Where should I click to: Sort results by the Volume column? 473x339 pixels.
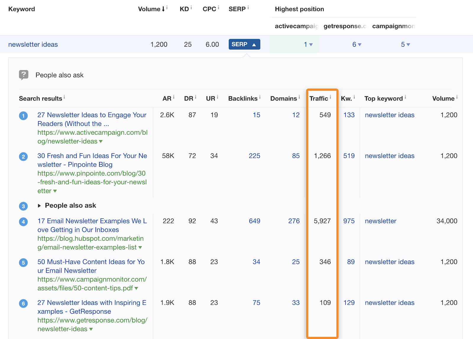tap(149, 9)
